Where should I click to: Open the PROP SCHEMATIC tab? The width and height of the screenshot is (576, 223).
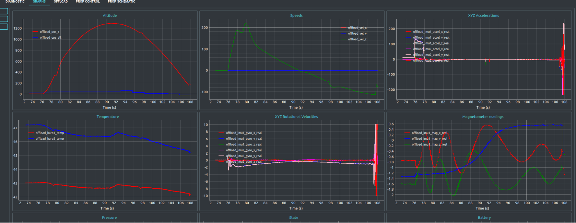coord(121,2)
